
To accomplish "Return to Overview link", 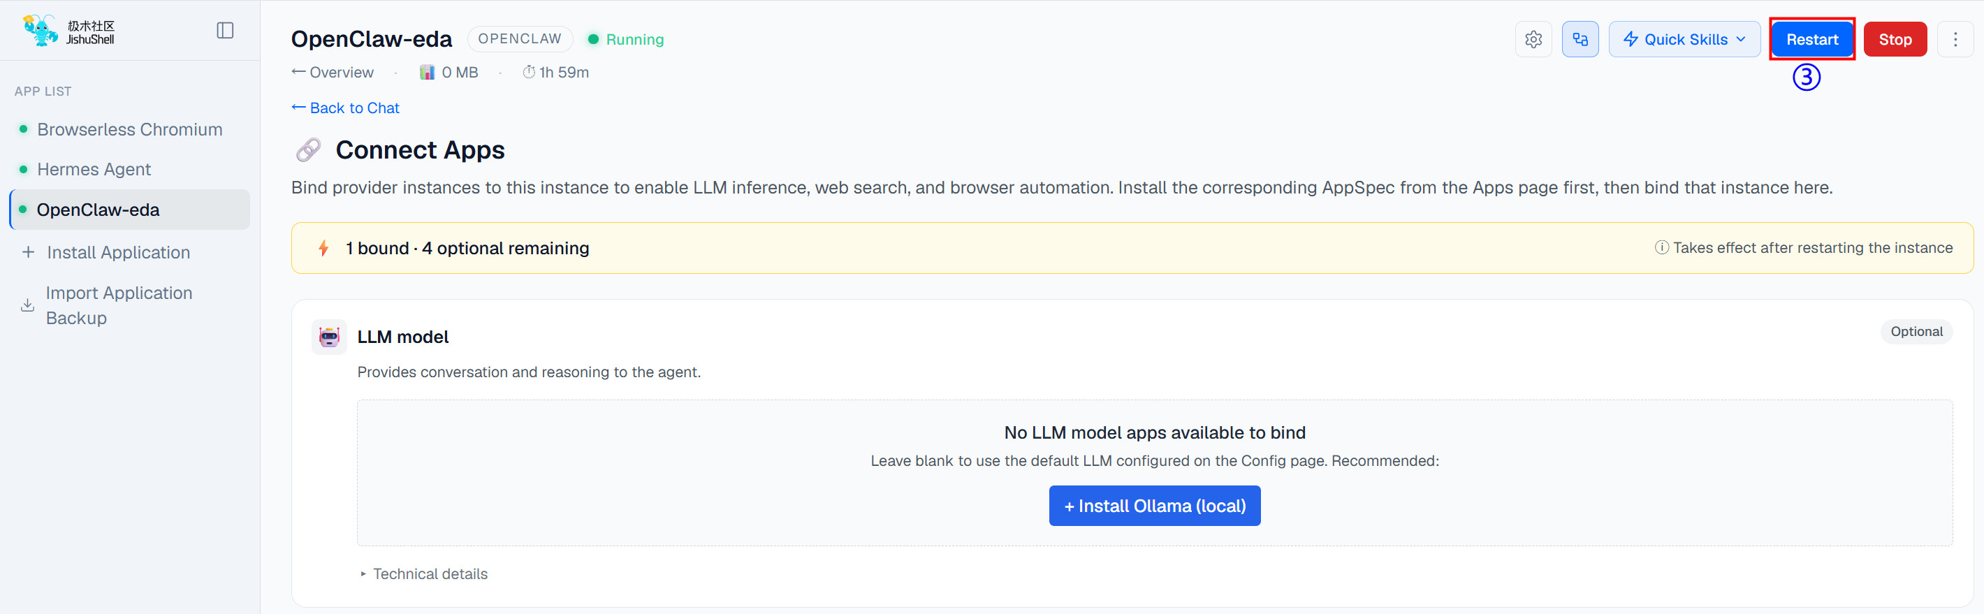I will click(x=332, y=73).
